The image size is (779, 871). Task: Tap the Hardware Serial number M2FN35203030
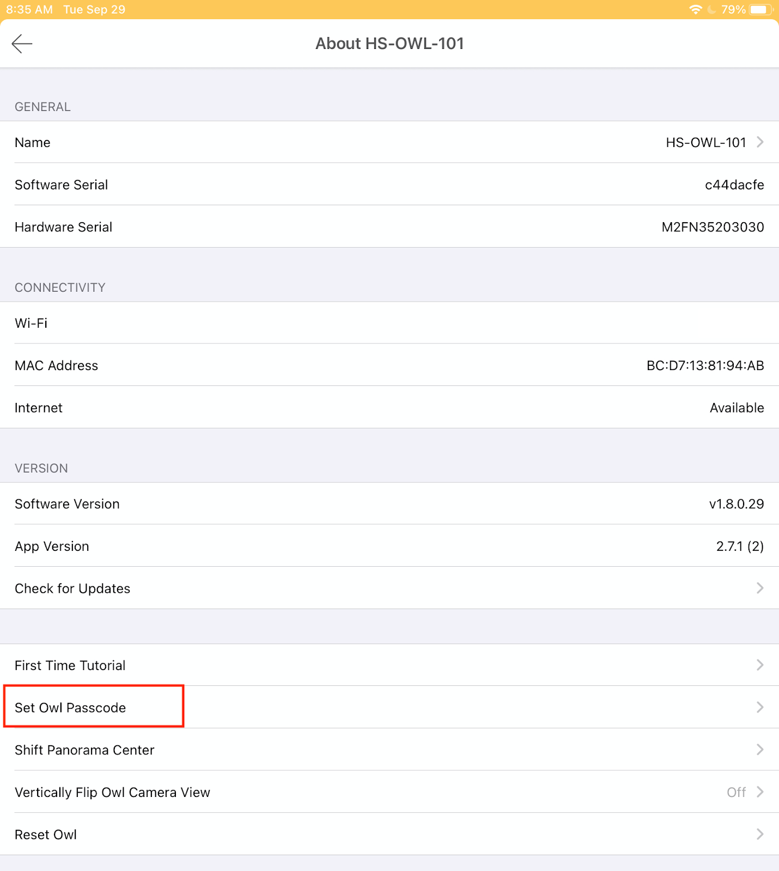point(712,227)
